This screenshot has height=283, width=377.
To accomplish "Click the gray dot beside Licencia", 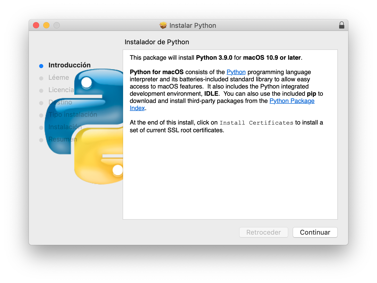I will tap(41, 90).
